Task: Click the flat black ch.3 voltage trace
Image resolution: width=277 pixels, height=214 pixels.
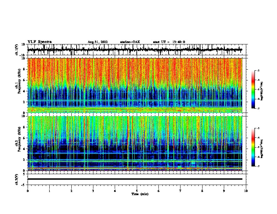Action: click(135, 179)
